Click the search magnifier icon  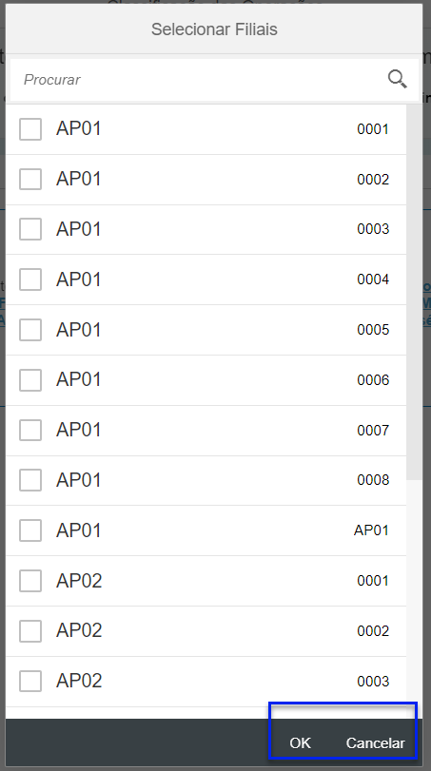[x=397, y=79]
